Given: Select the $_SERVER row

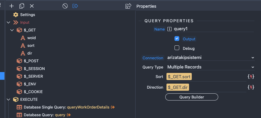Looking at the screenshot, I should (x=33, y=76).
